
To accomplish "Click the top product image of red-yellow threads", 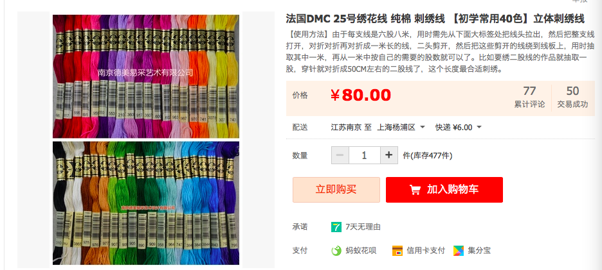I will tap(146, 76).
